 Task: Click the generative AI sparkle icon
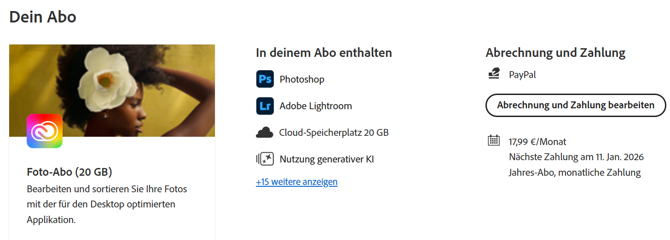265,159
